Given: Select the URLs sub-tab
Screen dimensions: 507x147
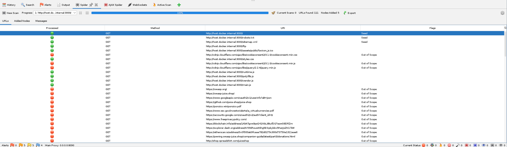Looking at the screenshot, I should click(x=6, y=21).
